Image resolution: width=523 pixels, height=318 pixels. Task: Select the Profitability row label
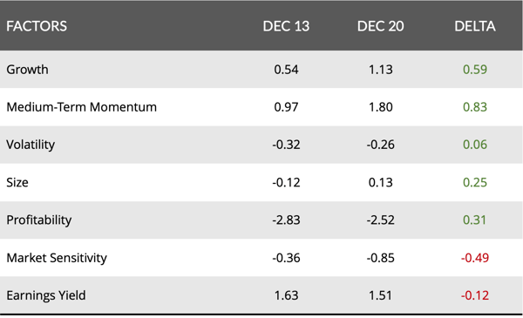tap(38, 220)
